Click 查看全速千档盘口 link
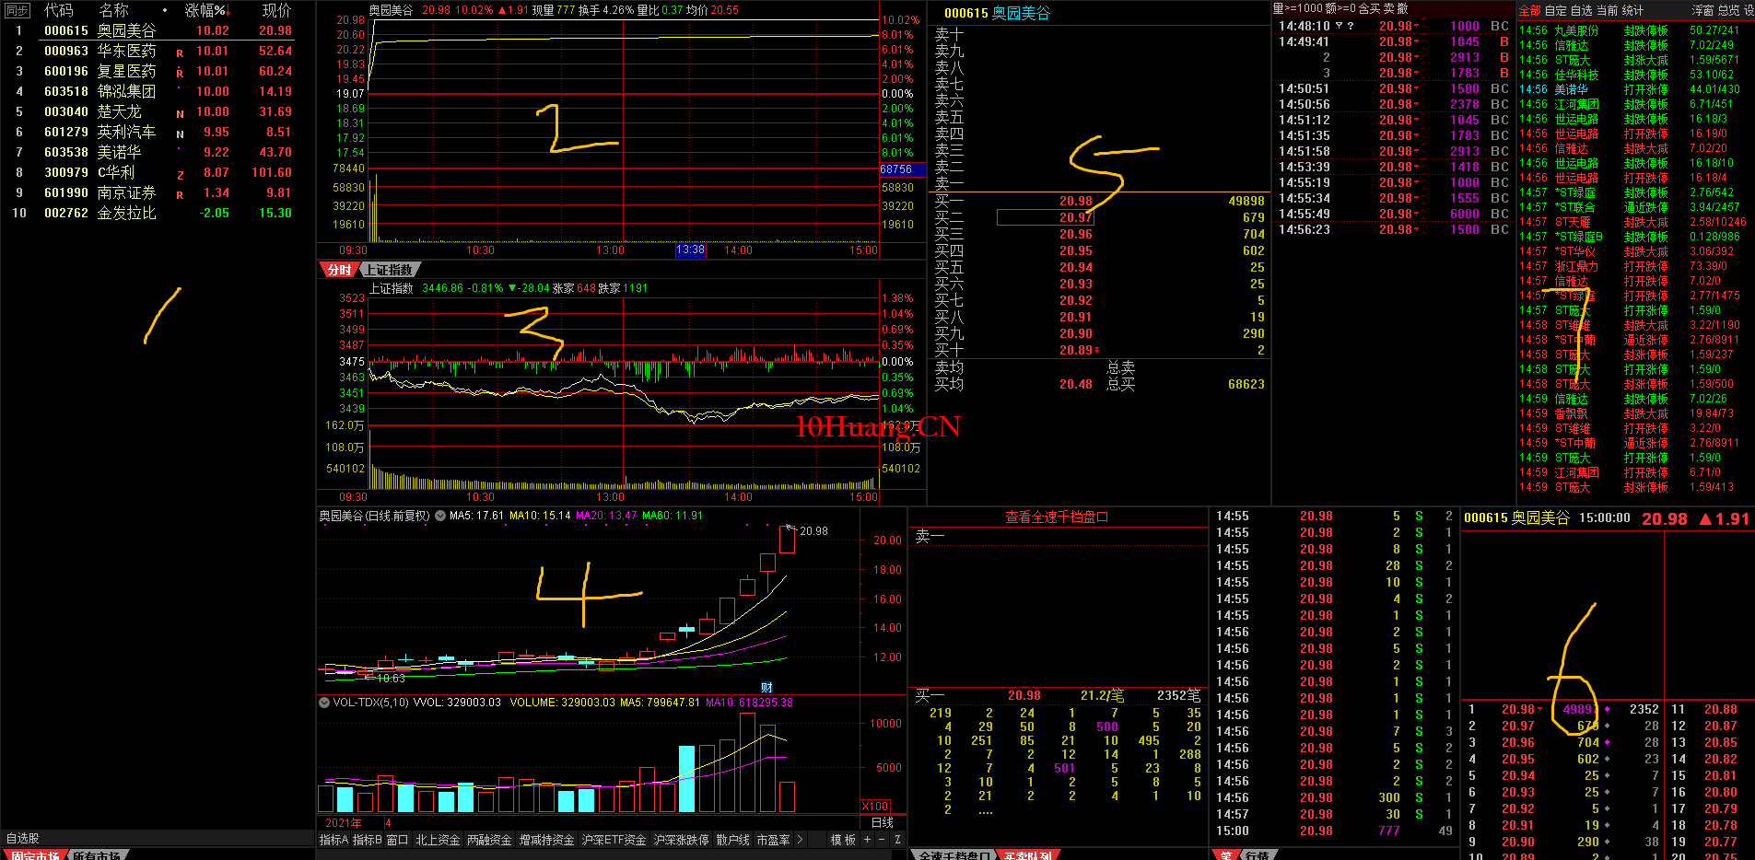This screenshot has width=1755, height=860. tap(1057, 517)
